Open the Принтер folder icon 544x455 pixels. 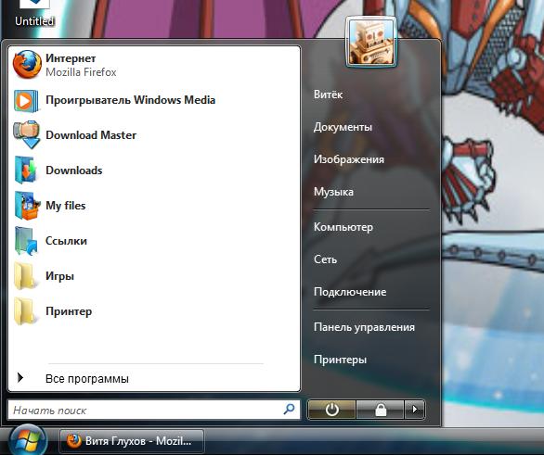coord(24,311)
